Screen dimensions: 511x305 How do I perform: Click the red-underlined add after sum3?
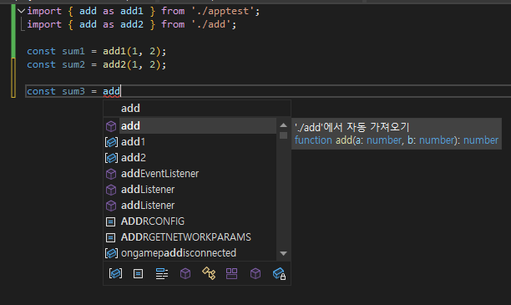coord(111,91)
